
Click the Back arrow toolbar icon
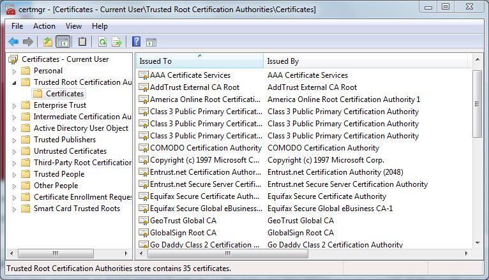tap(13, 42)
